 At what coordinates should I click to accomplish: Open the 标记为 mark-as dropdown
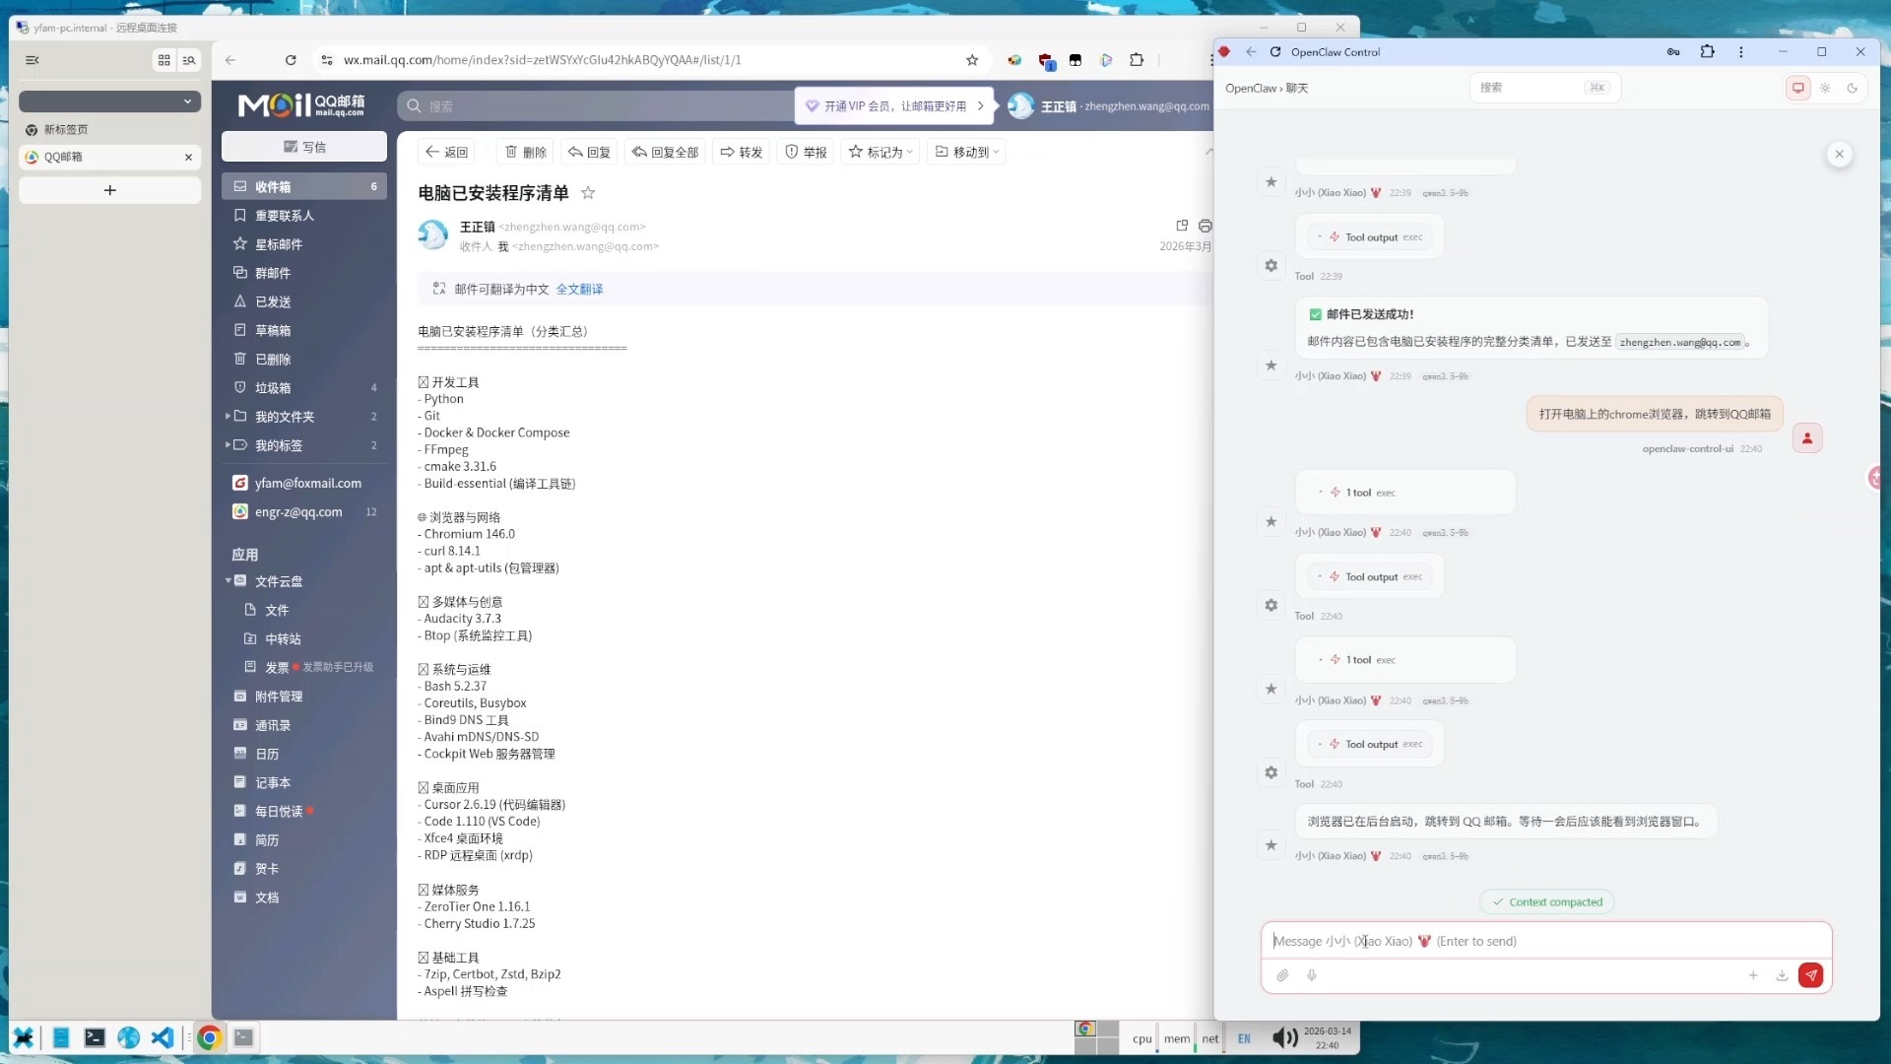click(x=881, y=152)
